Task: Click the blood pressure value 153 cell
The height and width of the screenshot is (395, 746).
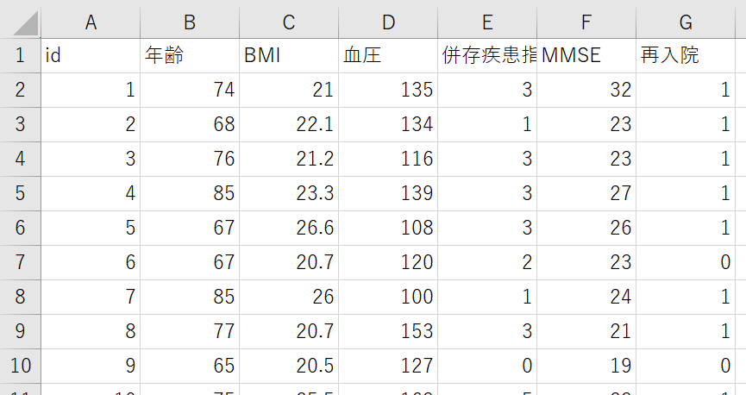Action: pos(387,331)
